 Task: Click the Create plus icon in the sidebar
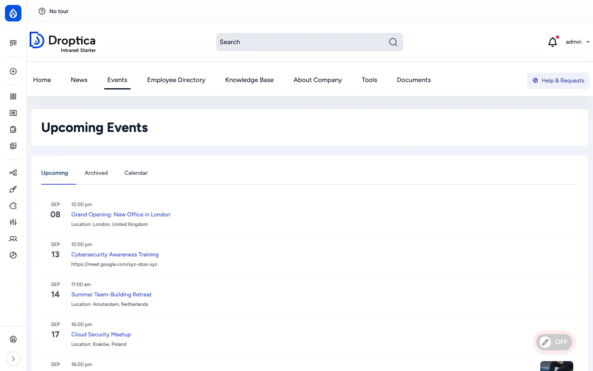point(13,71)
